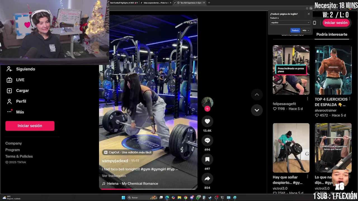Go to previous video up arrow
The height and width of the screenshot is (201, 358).
point(257,95)
